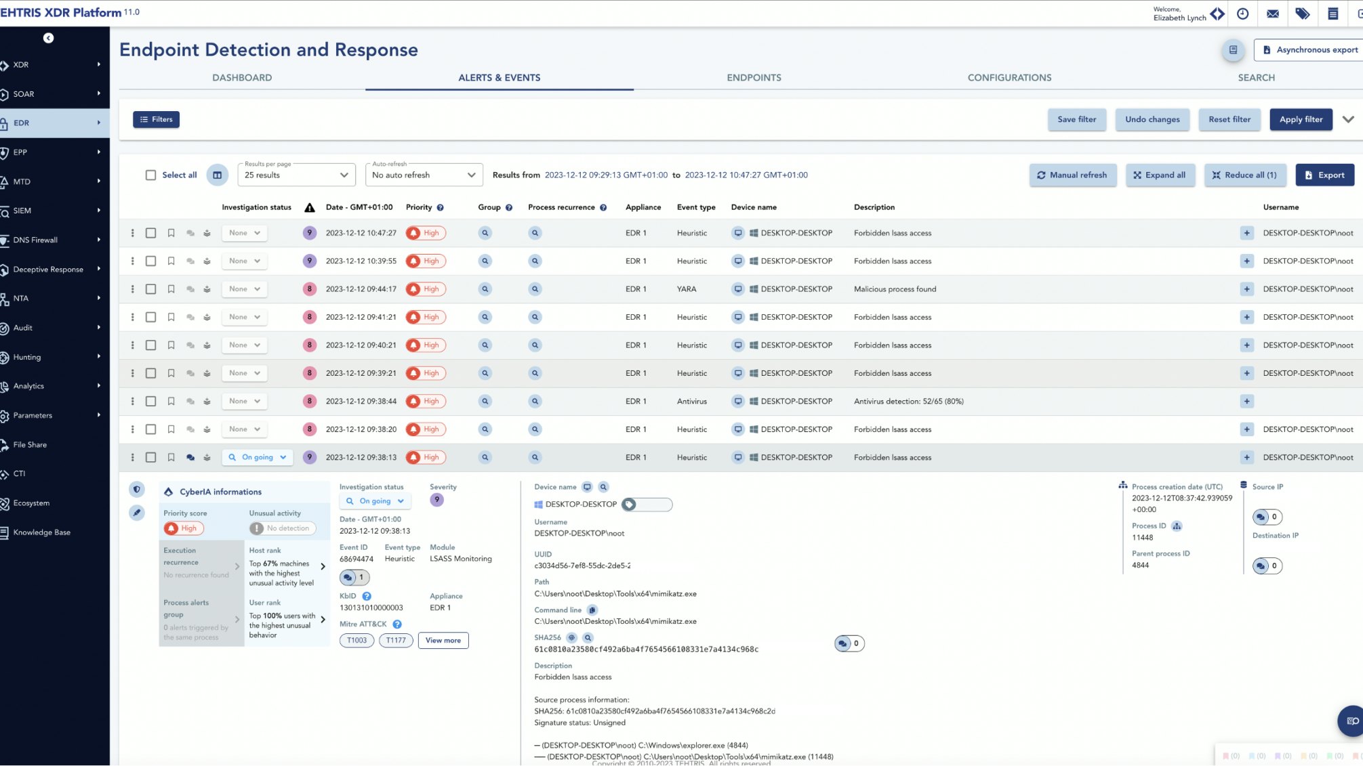Check the Select all checkbox
This screenshot has width=1363, height=766.
point(150,175)
